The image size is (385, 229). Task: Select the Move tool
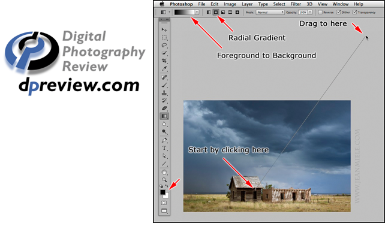click(164, 30)
